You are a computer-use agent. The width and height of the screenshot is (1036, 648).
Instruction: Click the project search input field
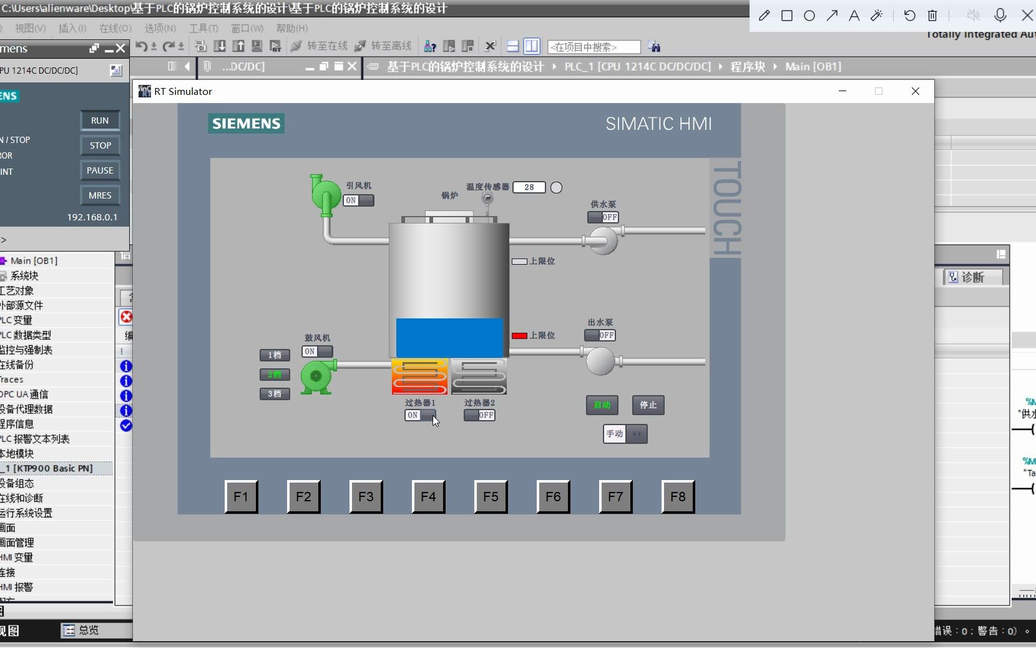click(594, 47)
